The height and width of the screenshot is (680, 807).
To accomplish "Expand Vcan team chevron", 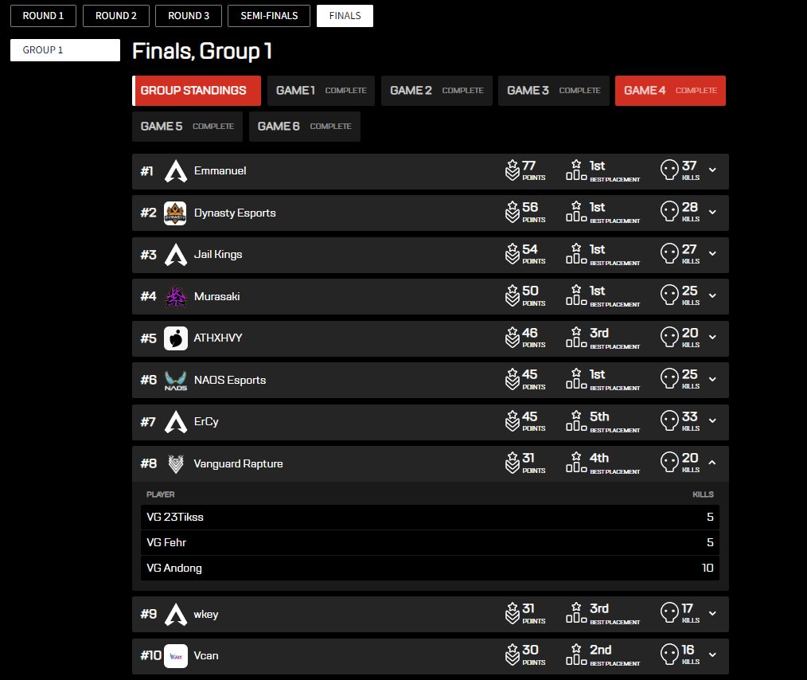I will [x=712, y=655].
